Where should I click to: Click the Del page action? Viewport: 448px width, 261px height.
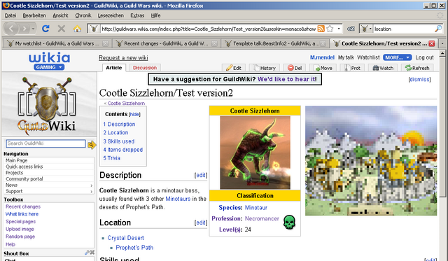pyautogui.click(x=295, y=68)
